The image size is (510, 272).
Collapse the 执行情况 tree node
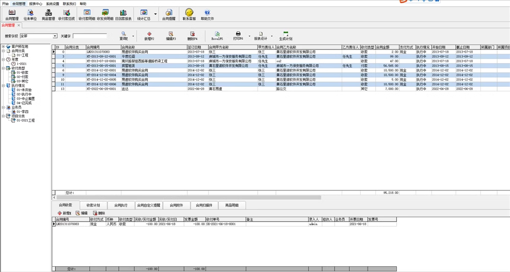tap(3, 86)
